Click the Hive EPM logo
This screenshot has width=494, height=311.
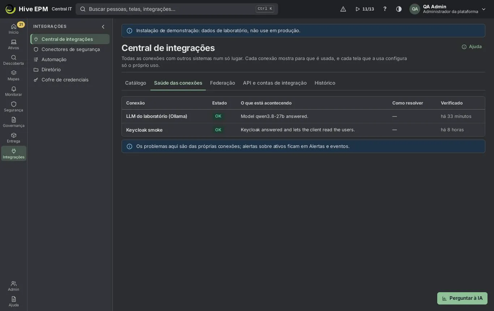tap(26, 9)
